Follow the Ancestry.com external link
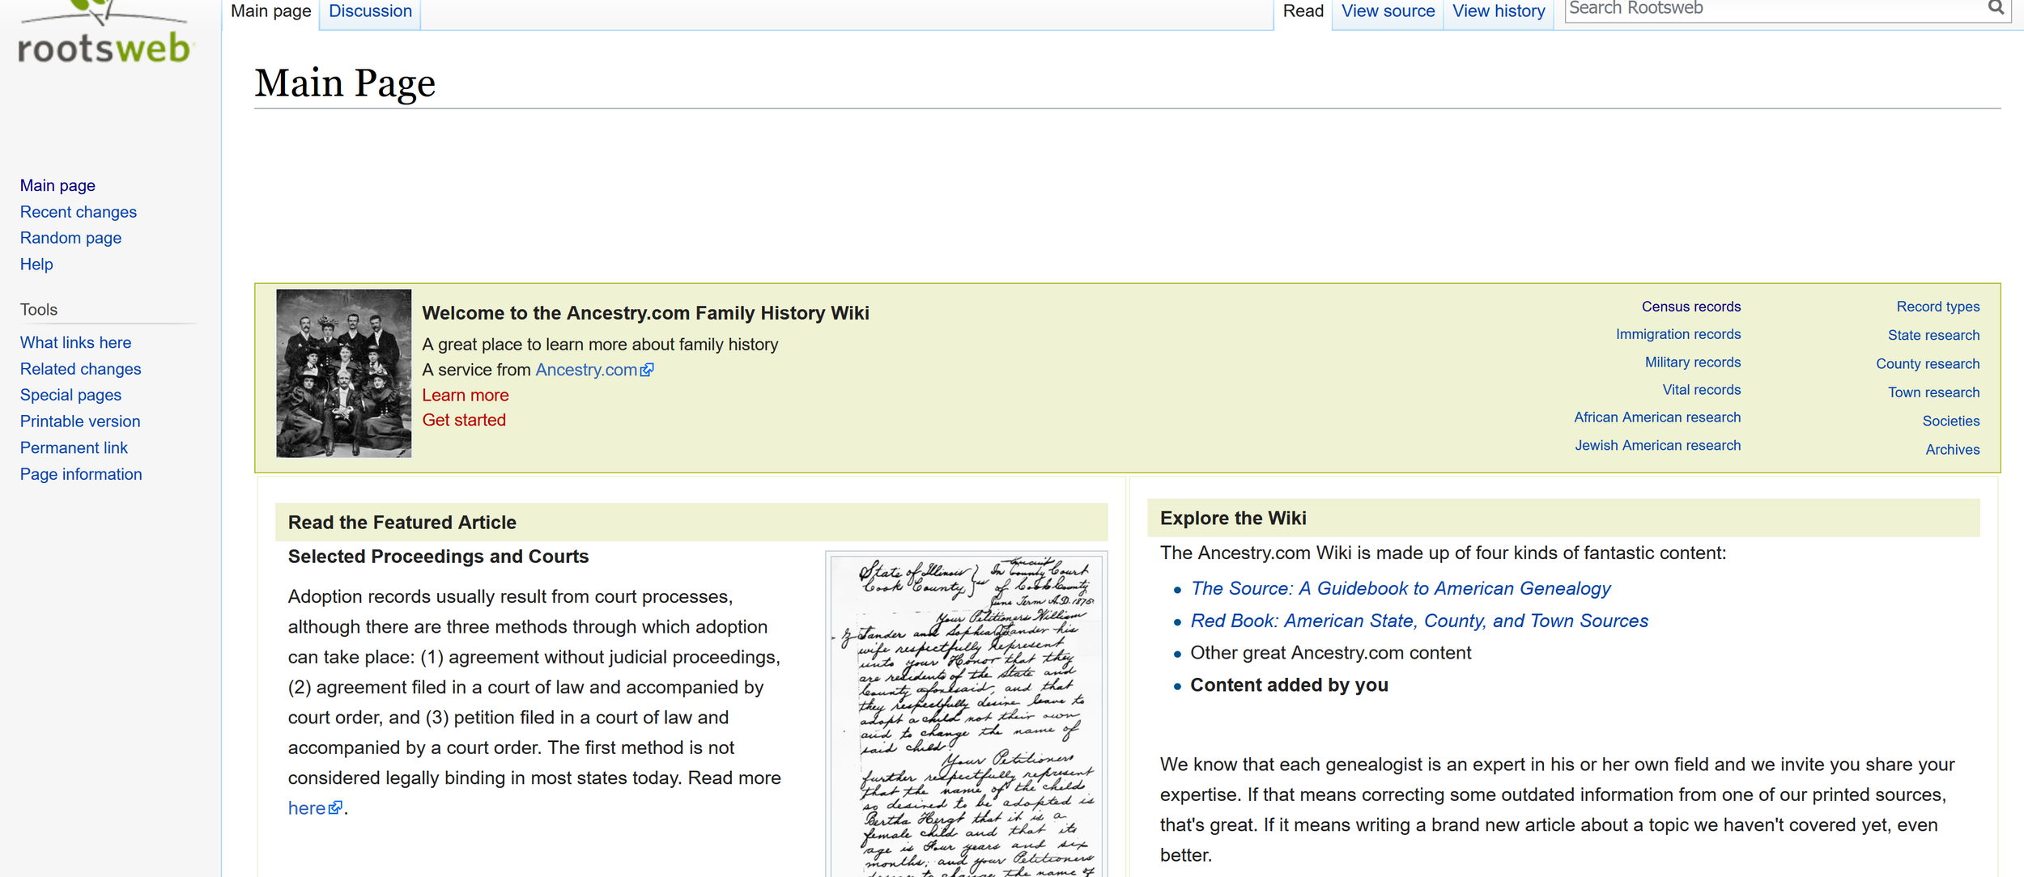Viewport: 2024px width, 877px height. [x=593, y=370]
